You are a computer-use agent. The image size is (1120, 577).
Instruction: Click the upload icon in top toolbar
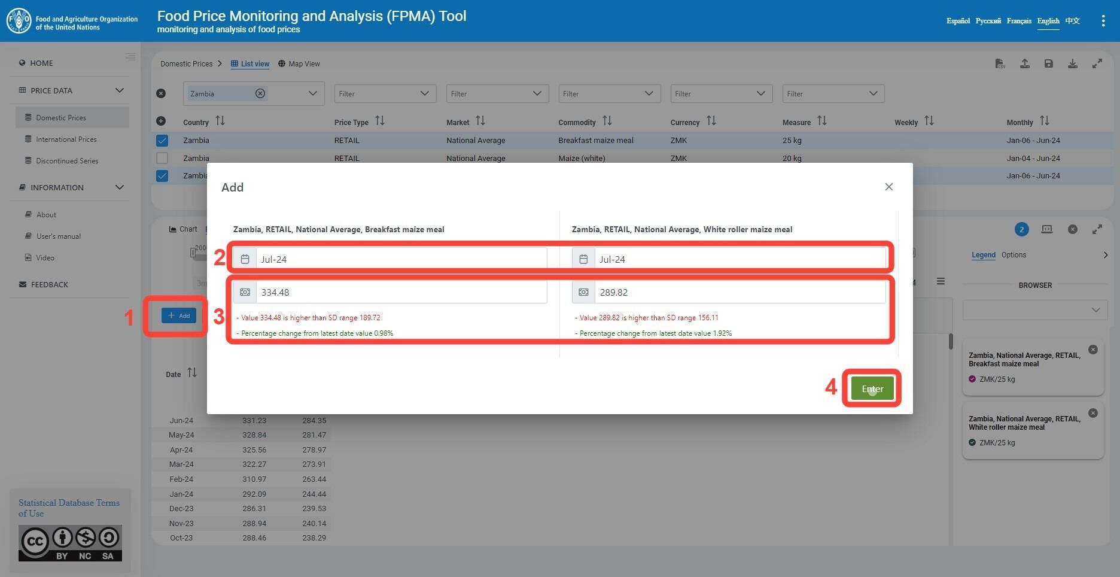point(1024,63)
